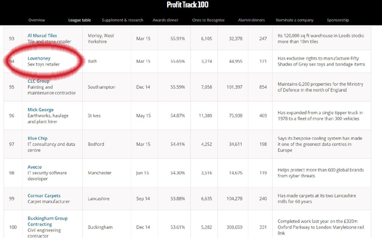The width and height of the screenshot is (382, 238).
Task: Open the Blue Chip company link
Action: point(37,138)
